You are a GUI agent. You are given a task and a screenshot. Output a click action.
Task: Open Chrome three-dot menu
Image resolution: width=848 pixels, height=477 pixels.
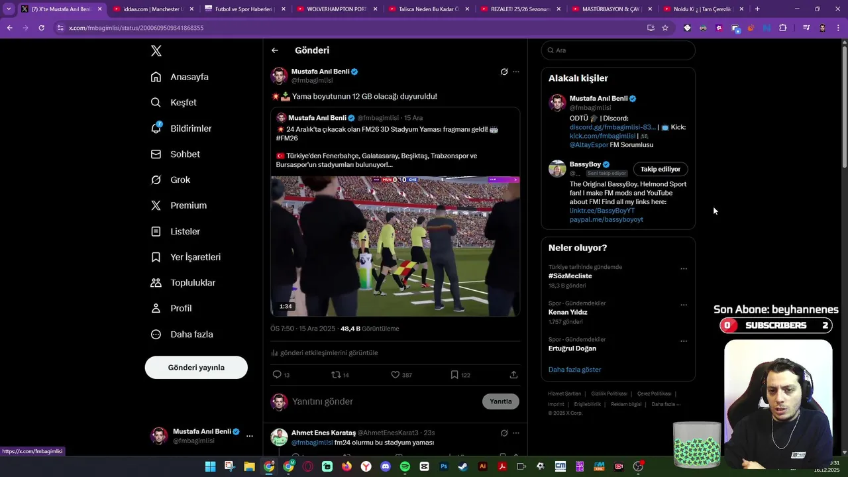click(x=838, y=28)
